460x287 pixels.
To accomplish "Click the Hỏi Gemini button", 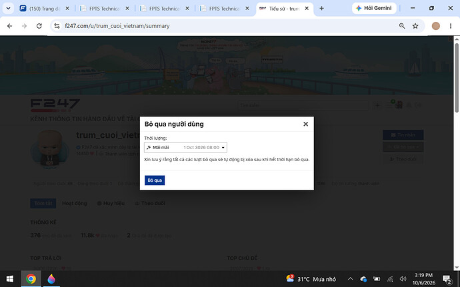I will (x=374, y=8).
